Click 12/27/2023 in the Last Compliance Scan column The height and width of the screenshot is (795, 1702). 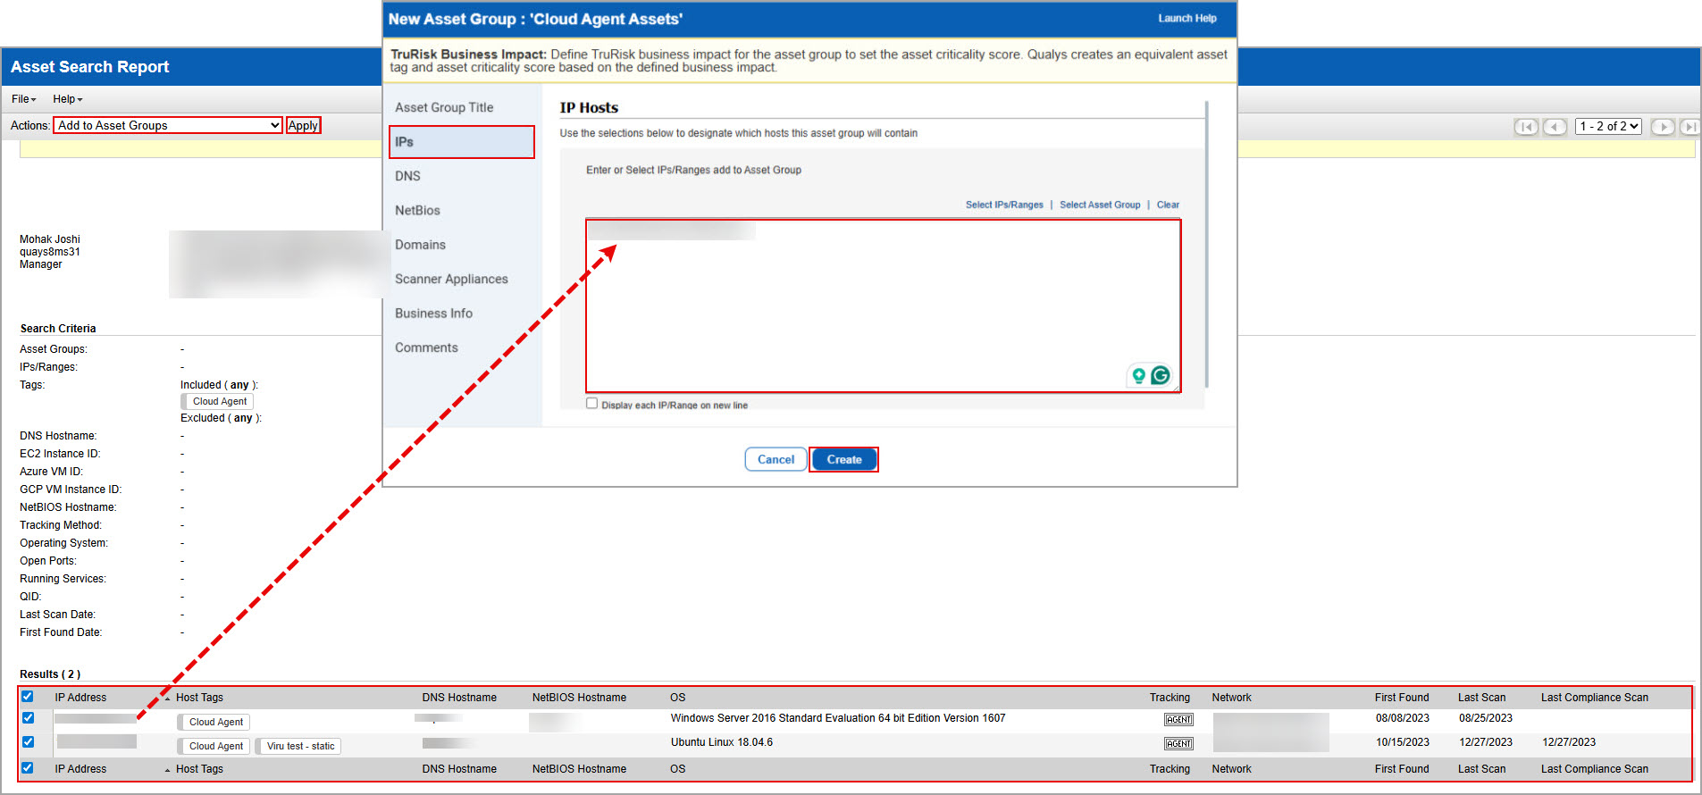click(1569, 742)
